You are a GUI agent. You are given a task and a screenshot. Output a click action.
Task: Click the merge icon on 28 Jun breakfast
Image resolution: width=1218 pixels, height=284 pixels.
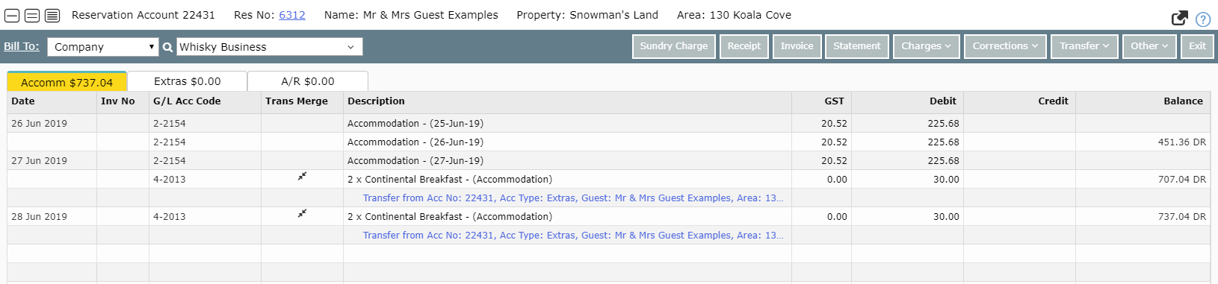coord(302,214)
